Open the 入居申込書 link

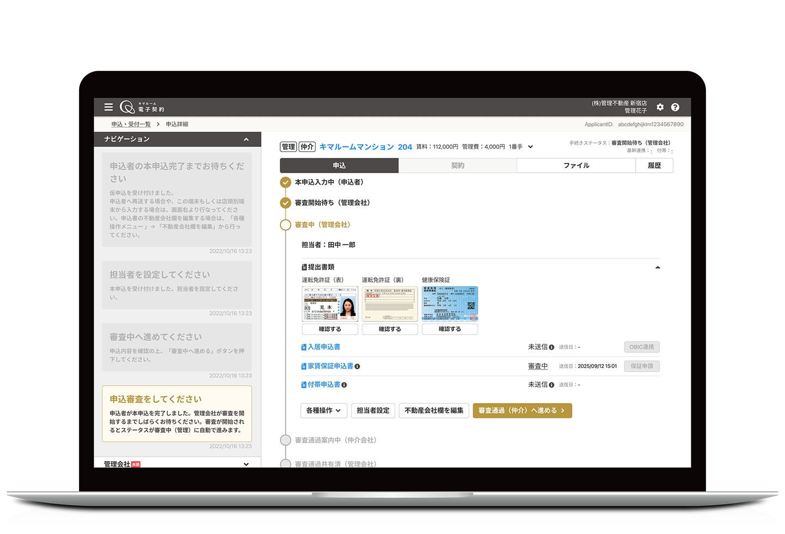point(323,347)
